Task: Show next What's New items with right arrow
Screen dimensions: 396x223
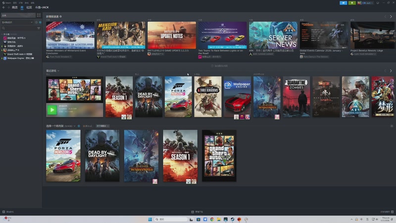Action: 391,17
